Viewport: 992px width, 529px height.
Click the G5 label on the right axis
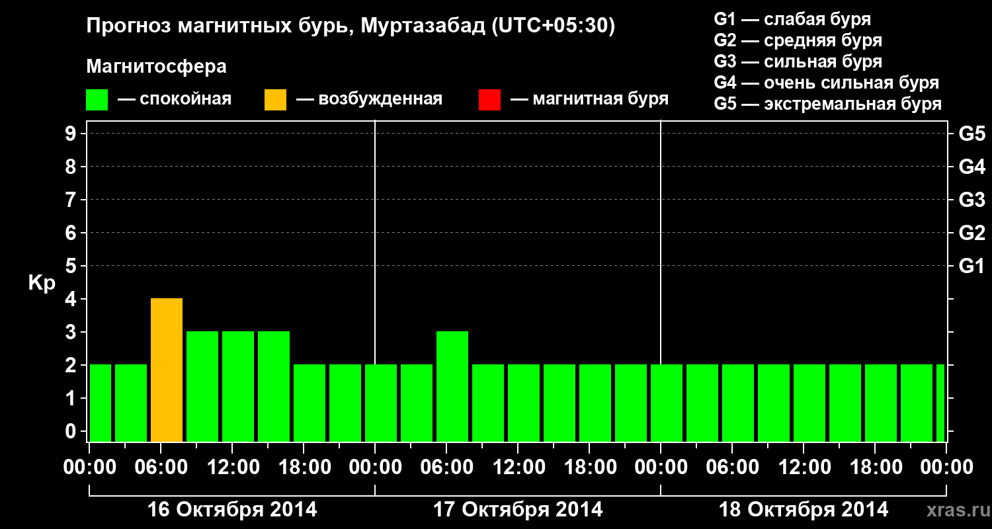971,134
